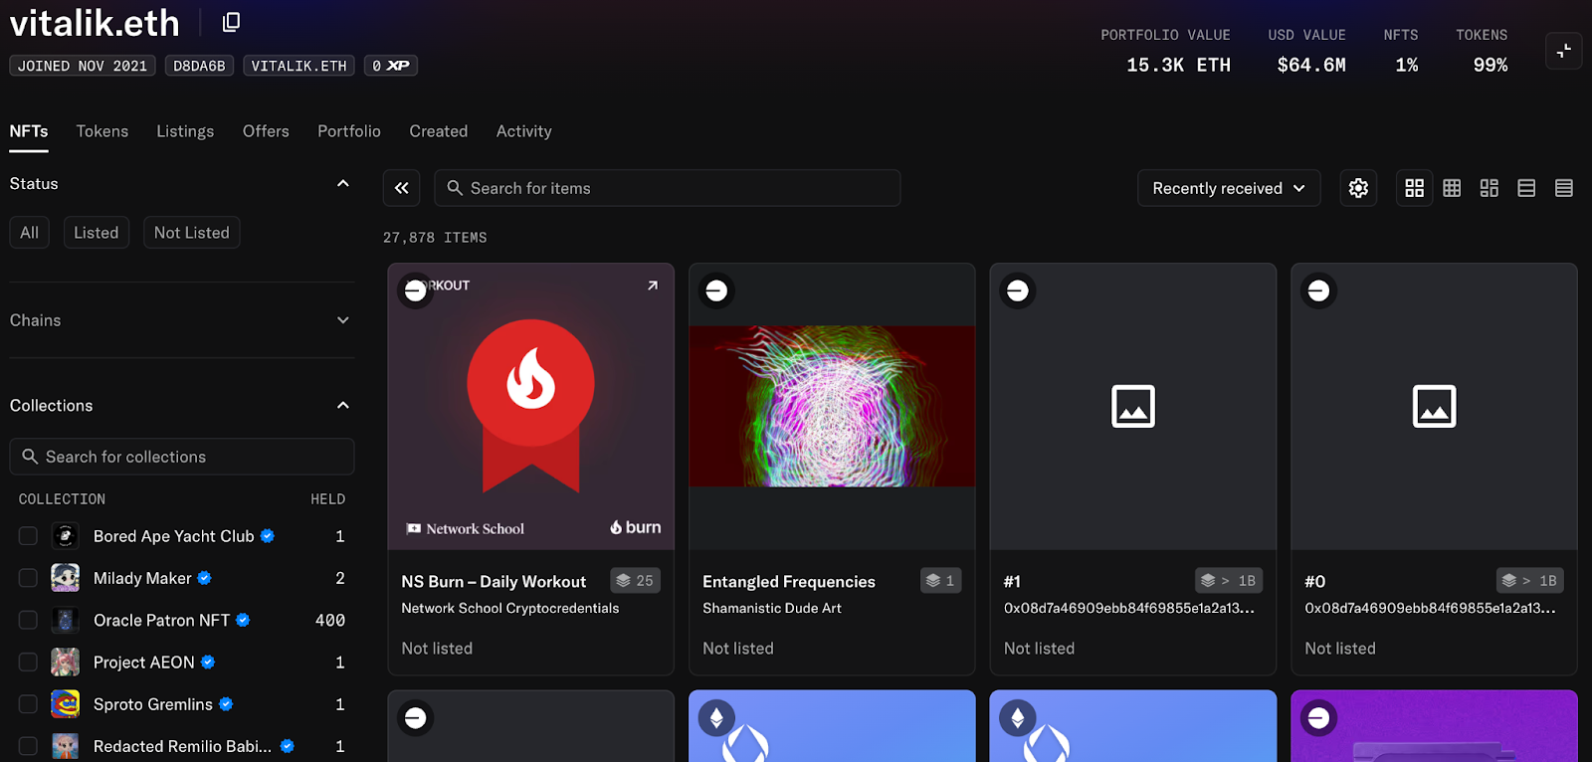
Task: Focus the Search for collections field
Action: [x=182, y=457]
